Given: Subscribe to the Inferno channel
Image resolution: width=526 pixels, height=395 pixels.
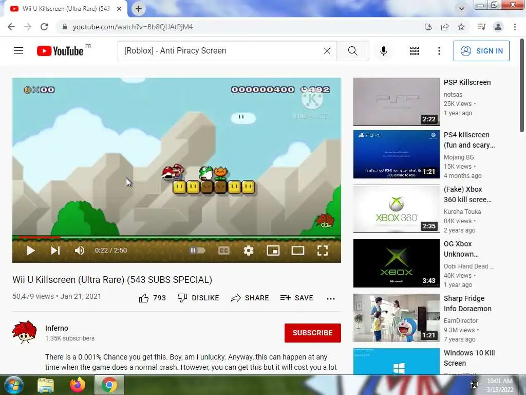Looking at the screenshot, I should tap(313, 333).
